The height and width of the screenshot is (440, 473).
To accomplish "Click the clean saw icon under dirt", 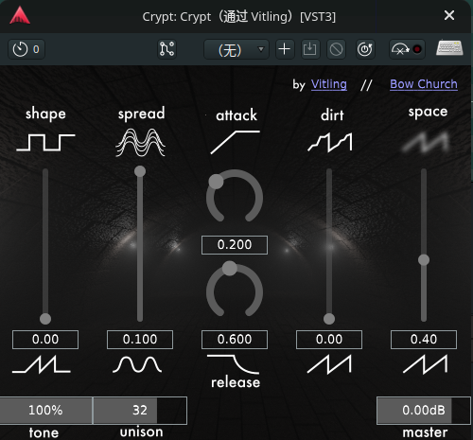I will point(329,364).
